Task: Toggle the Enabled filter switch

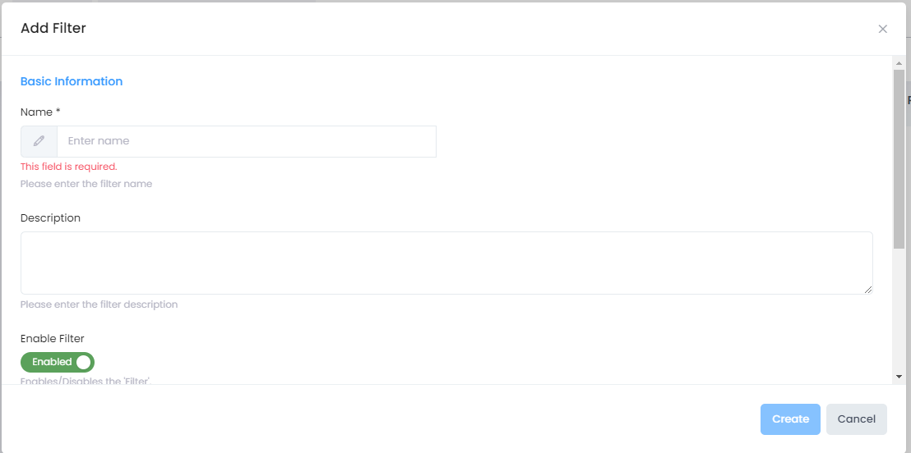Action: click(x=58, y=362)
